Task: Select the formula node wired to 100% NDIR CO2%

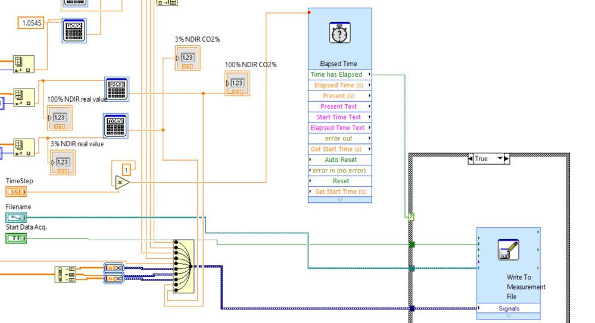Action: click(x=117, y=89)
